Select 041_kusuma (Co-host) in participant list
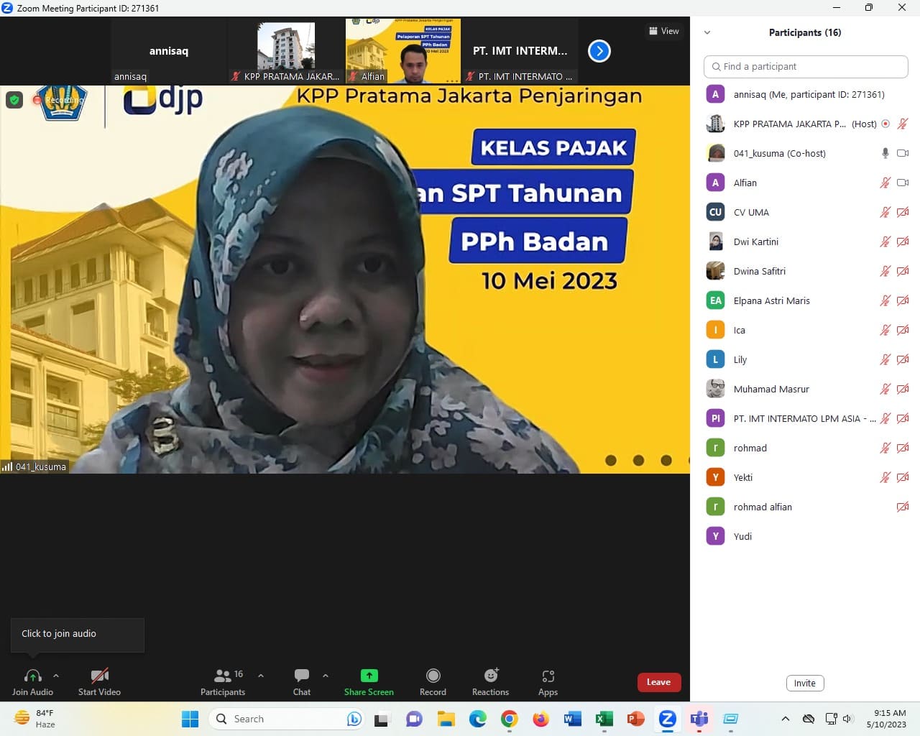This screenshot has height=736, width=920. [x=779, y=153]
